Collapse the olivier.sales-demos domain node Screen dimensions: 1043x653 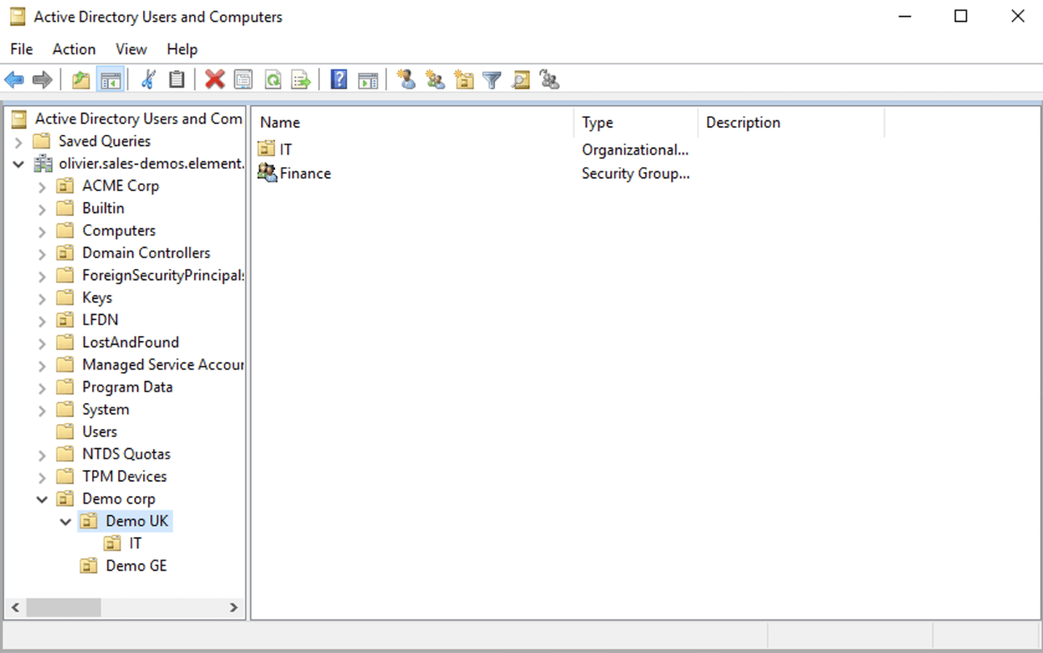(x=19, y=164)
